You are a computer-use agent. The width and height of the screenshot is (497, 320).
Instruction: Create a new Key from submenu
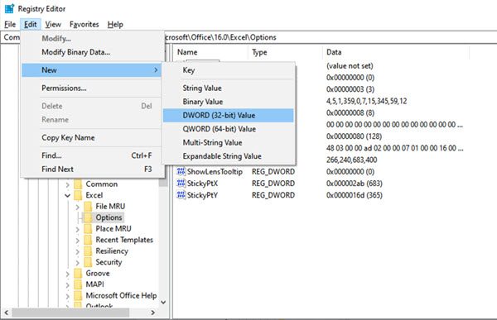(229, 70)
